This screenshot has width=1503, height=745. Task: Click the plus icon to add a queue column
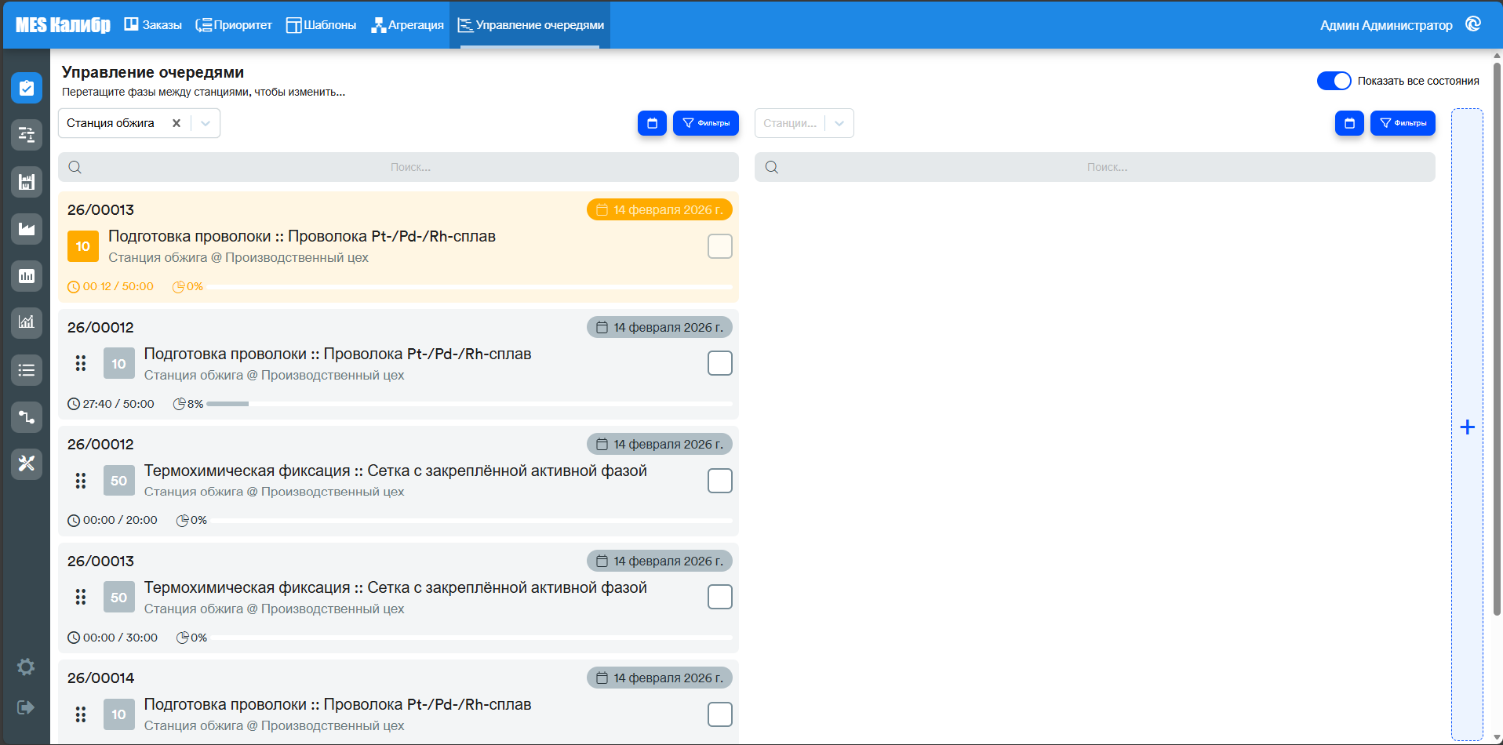(x=1467, y=427)
